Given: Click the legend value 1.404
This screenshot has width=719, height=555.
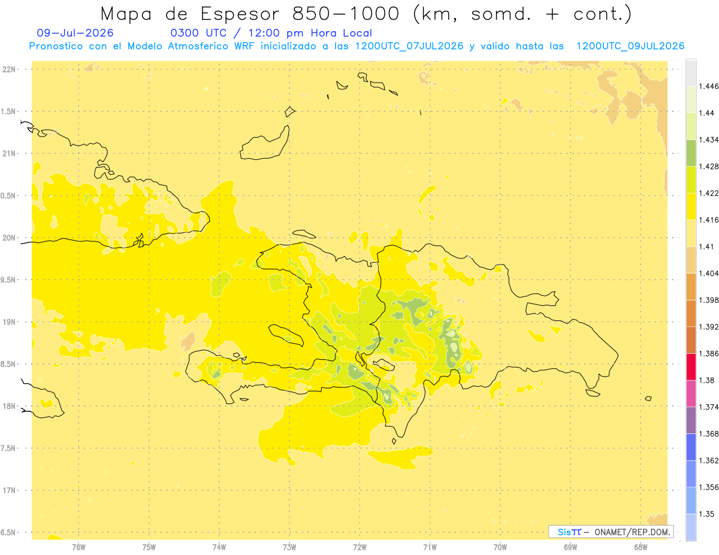Looking at the screenshot, I should click(709, 273).
